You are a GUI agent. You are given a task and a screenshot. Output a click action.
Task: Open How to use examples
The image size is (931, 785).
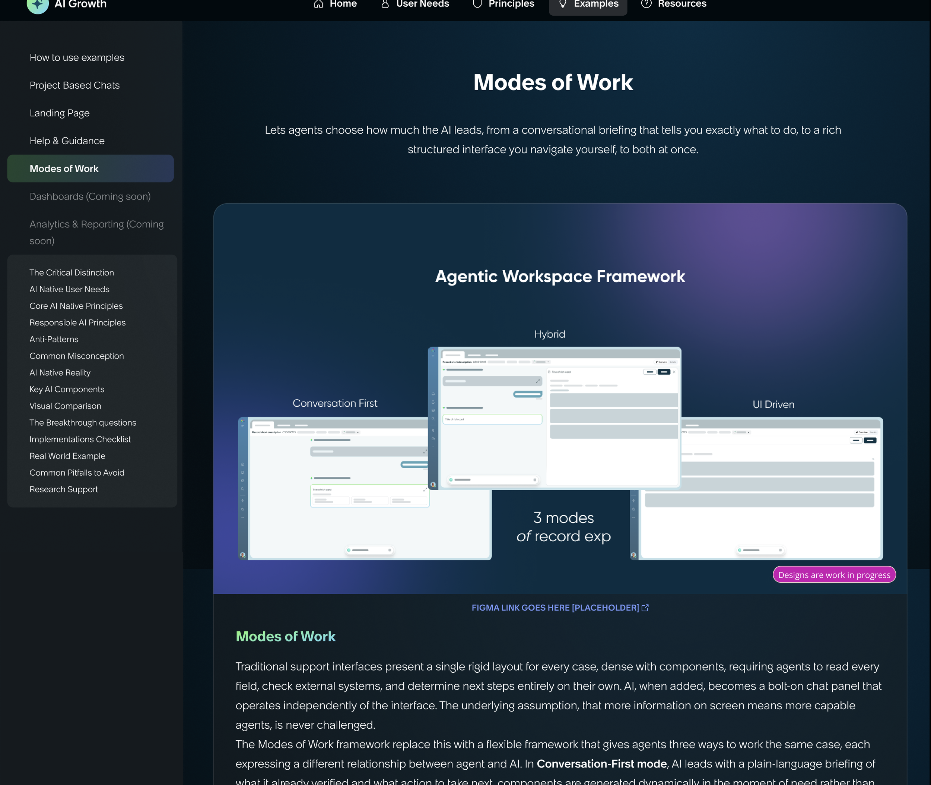pos(77,58)
